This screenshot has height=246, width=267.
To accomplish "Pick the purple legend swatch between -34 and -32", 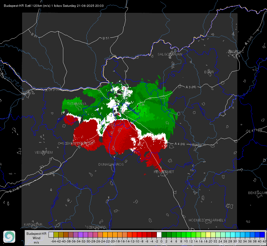I will [x=80, y=235].
